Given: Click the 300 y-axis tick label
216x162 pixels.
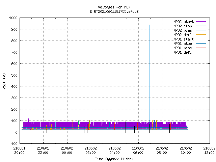Looking at the screenshot, I should click(14, 98).
